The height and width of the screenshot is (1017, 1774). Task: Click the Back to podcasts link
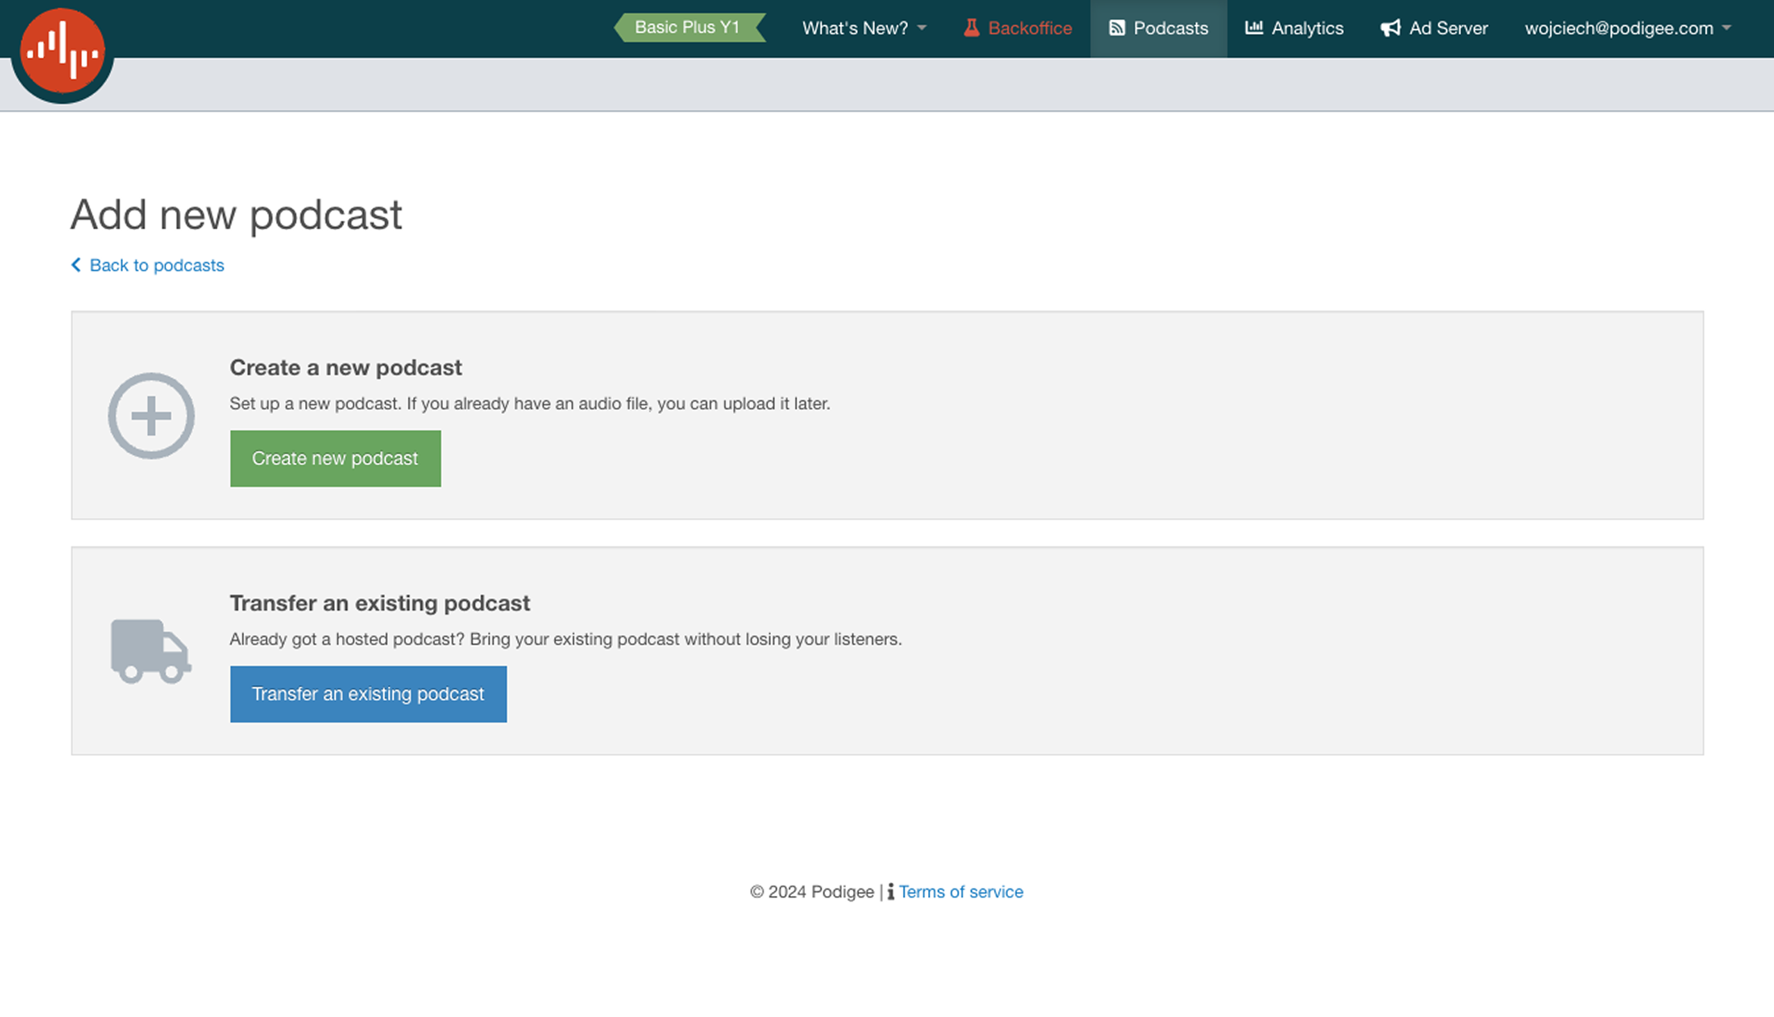pyautogui.click(x=147, y=265)
